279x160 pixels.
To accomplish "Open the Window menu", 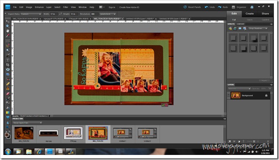I will [82, 7].
